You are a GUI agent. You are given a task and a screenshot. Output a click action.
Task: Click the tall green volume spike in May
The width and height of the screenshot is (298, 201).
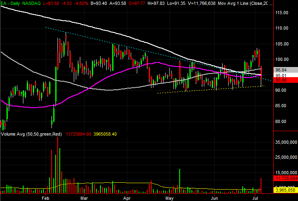pos(180,181)
